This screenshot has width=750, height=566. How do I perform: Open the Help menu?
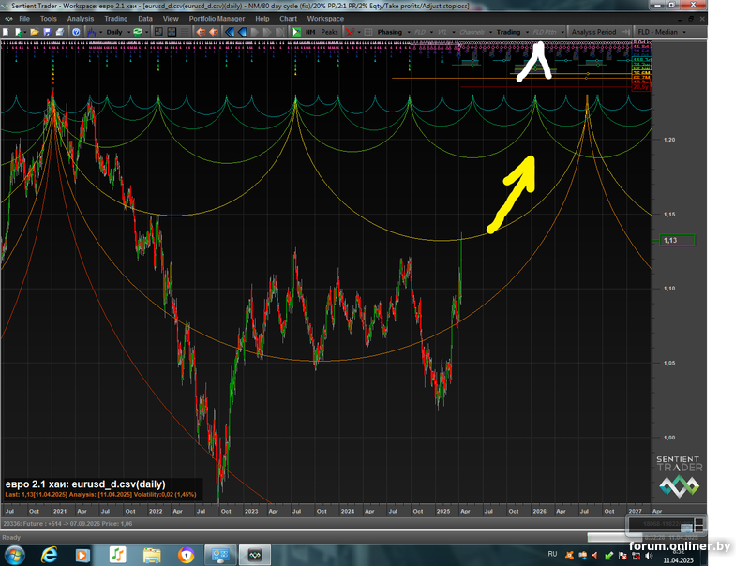click(262, 19)
